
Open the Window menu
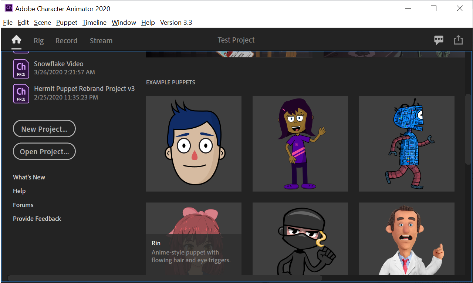coord(124,23)
